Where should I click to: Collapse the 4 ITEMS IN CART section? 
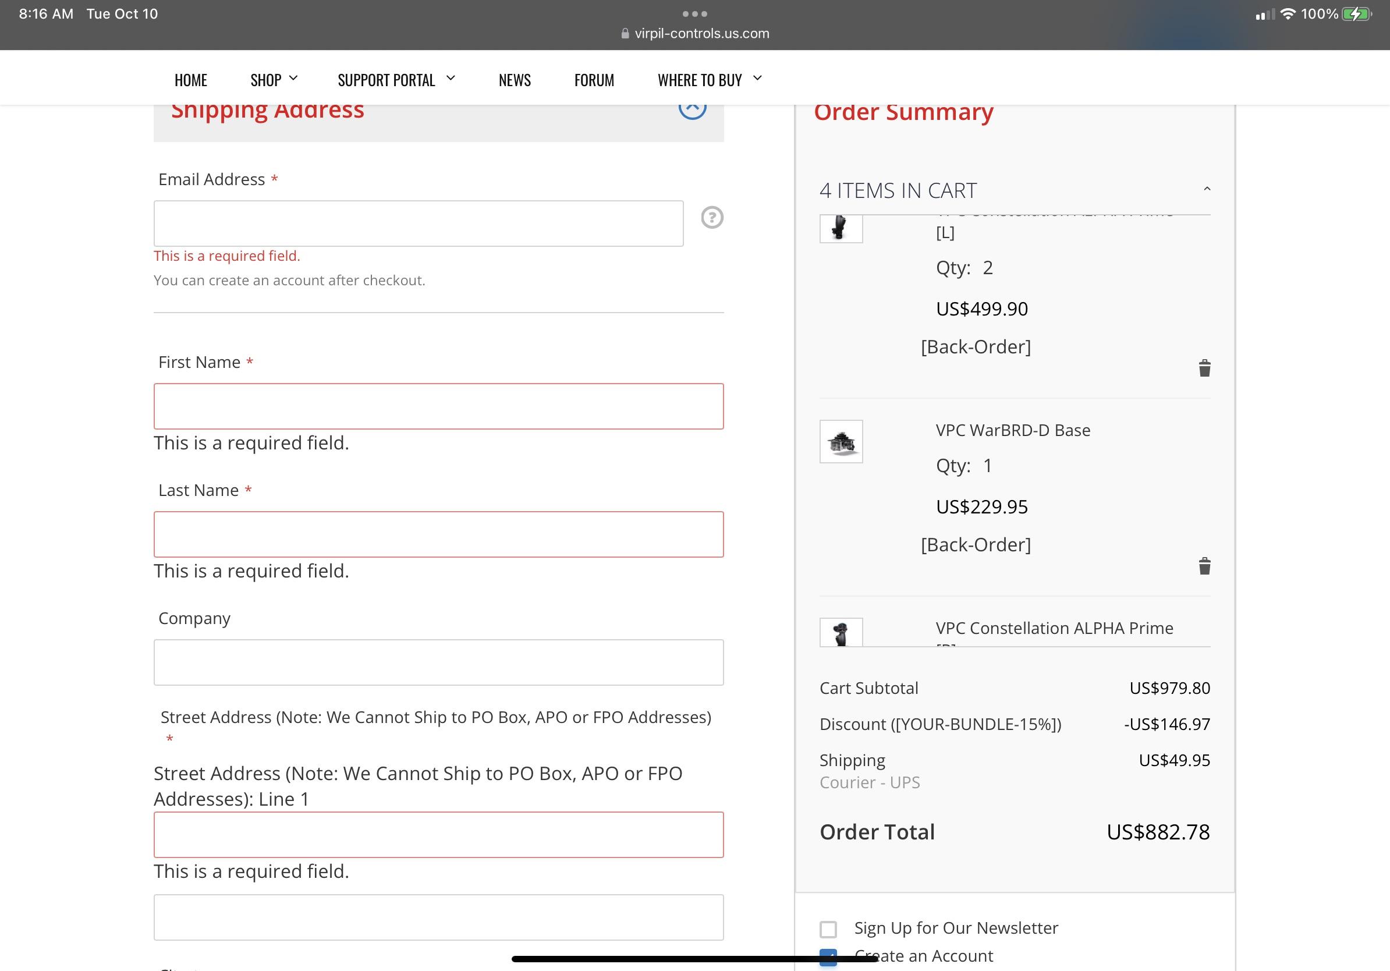coord(1207,189)
